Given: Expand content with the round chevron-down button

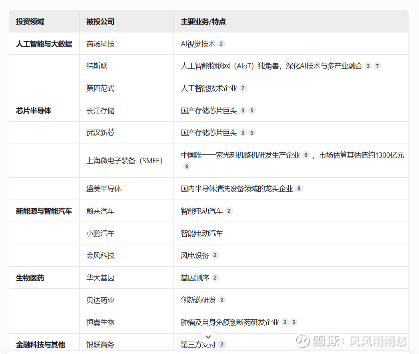Looking at the screenshot, I should tap(208, 337).
